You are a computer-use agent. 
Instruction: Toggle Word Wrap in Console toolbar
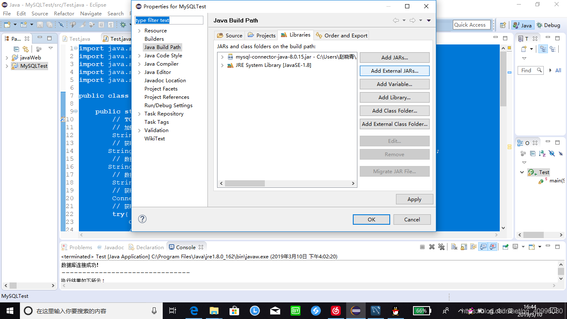tap(474, 247)
